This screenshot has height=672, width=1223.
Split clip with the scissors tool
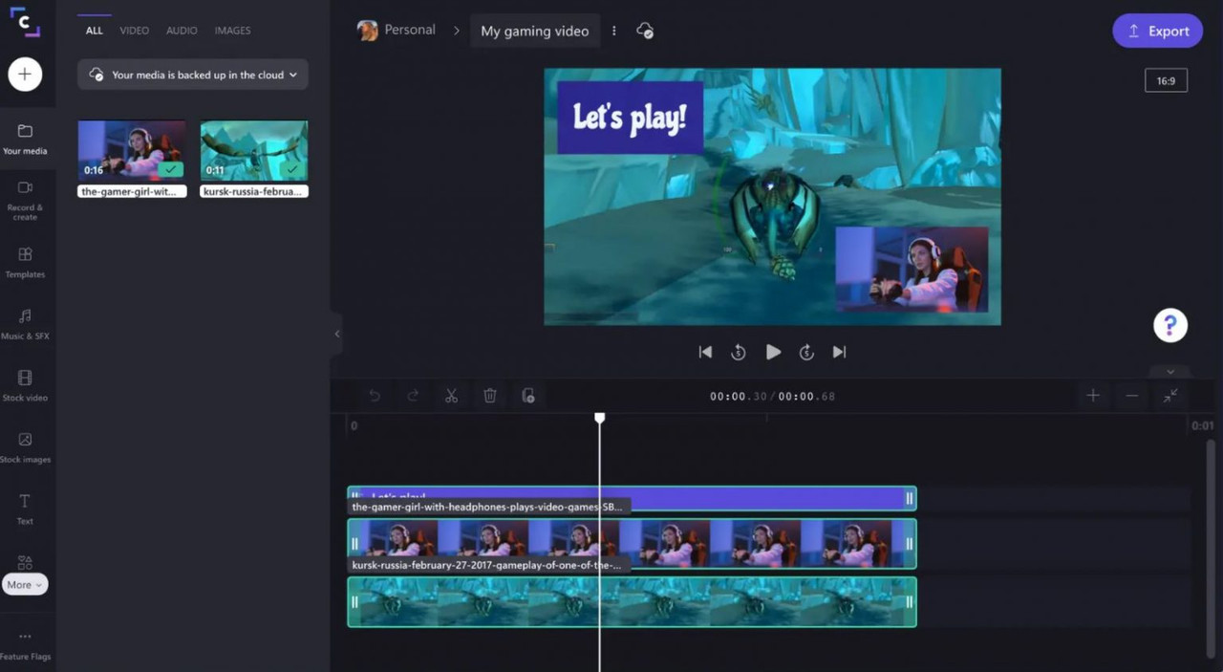[452, 396]
